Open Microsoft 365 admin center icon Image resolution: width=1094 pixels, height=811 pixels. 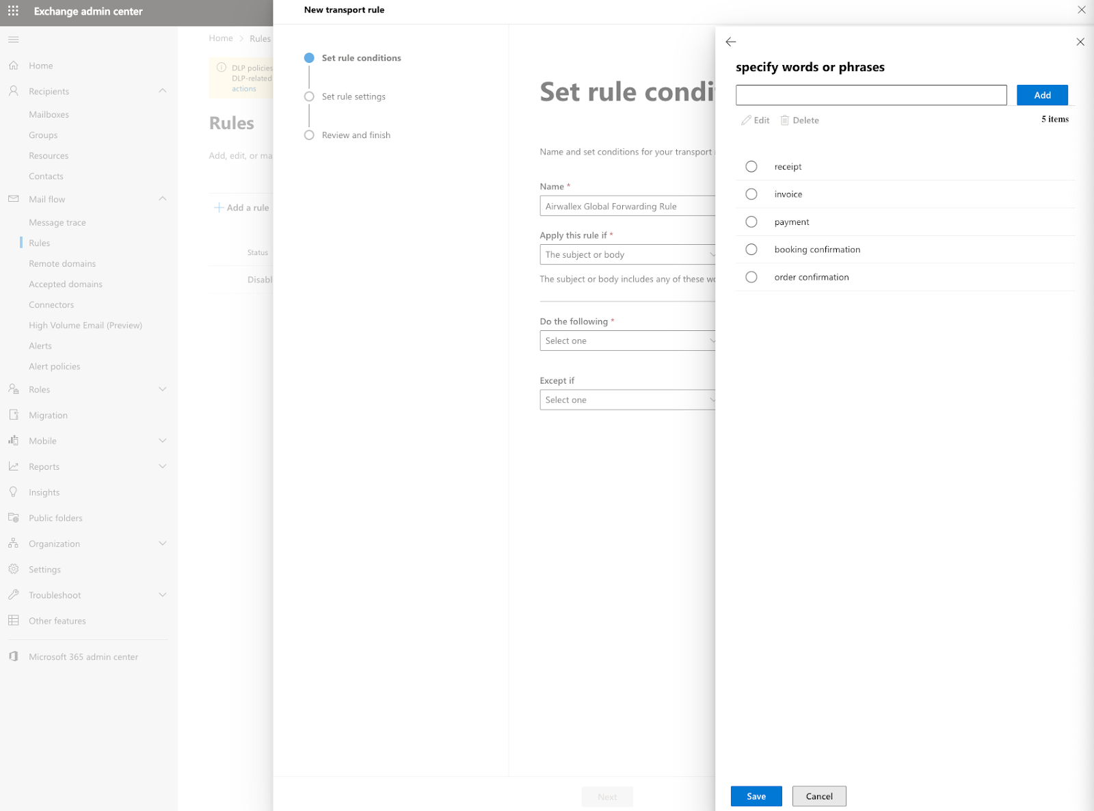click(13, 656)
